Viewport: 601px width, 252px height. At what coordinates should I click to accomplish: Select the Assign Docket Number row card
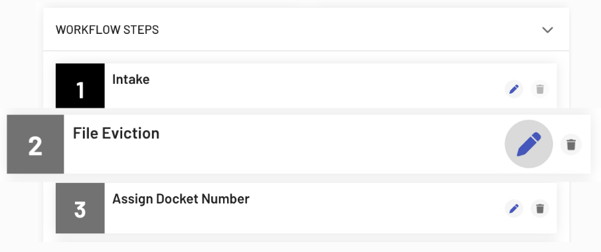pos(306,208)
